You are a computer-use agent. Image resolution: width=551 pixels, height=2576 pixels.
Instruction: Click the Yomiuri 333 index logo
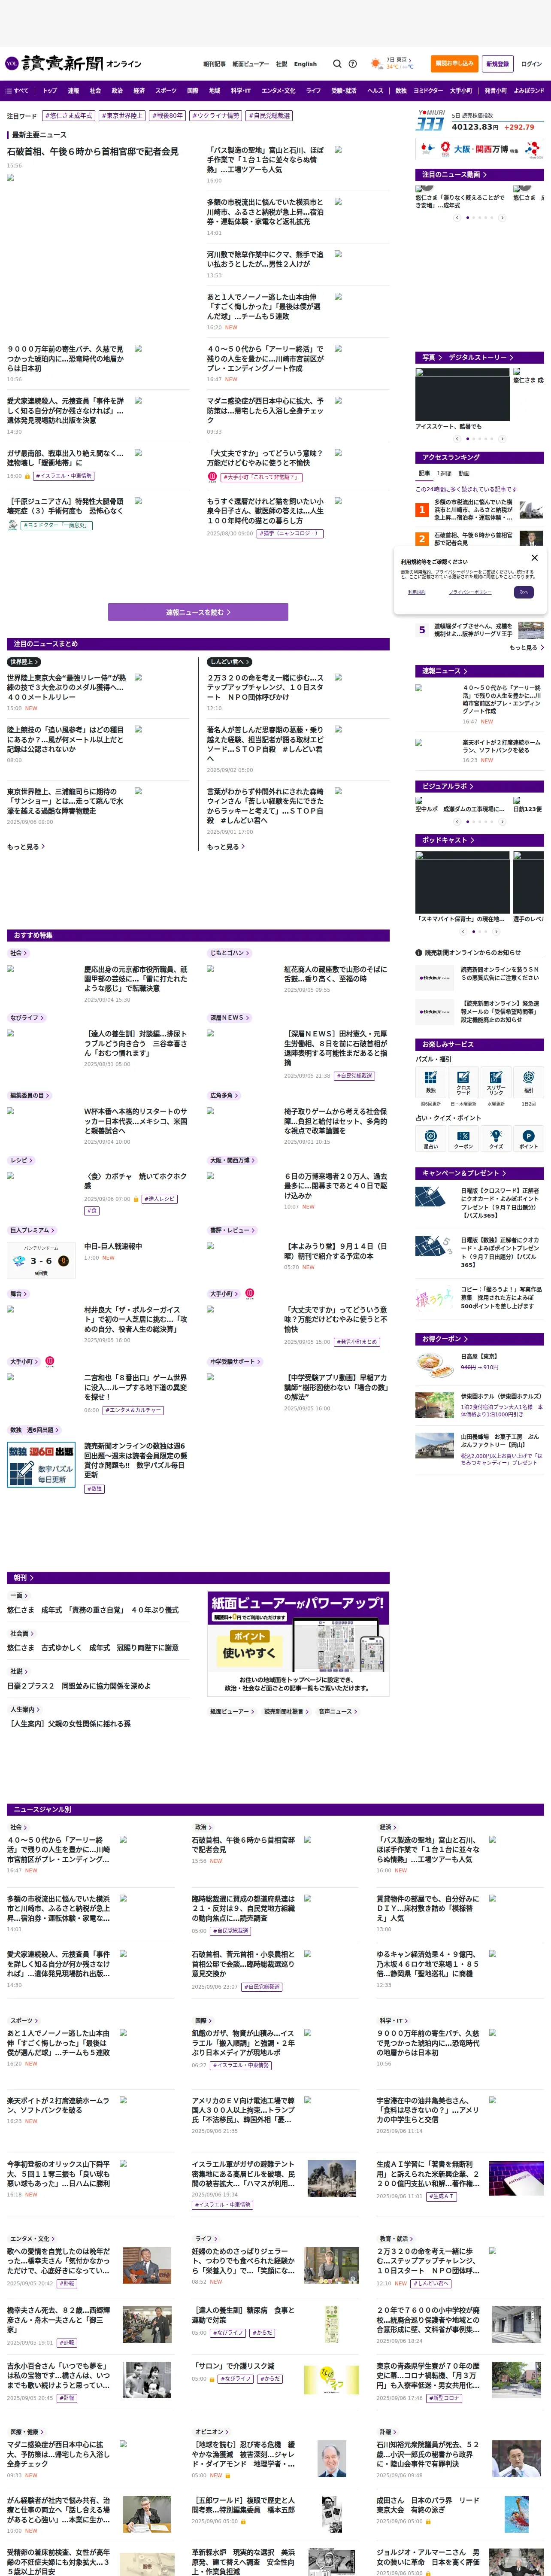pos(431,122)
